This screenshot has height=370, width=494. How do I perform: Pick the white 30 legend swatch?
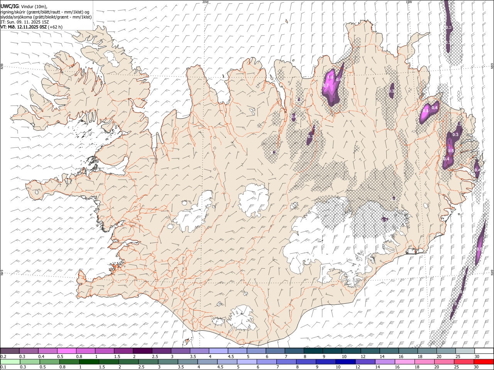(x=484, y=351)
